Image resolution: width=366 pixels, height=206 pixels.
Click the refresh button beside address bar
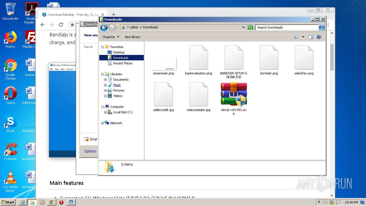click(x=250, y=27)
